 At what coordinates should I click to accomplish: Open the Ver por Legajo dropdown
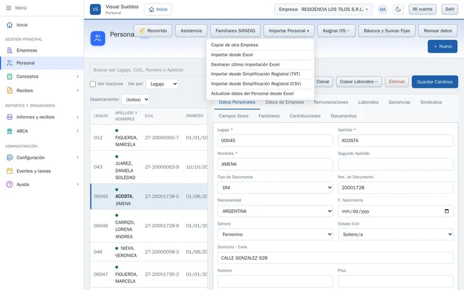point(162,84)
